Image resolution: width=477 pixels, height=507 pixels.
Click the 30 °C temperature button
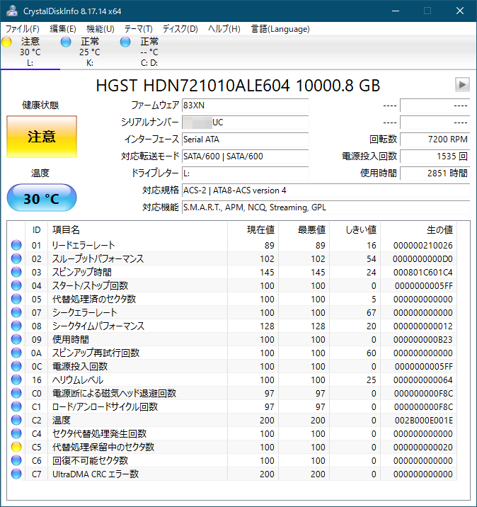(x=42, y=198)
